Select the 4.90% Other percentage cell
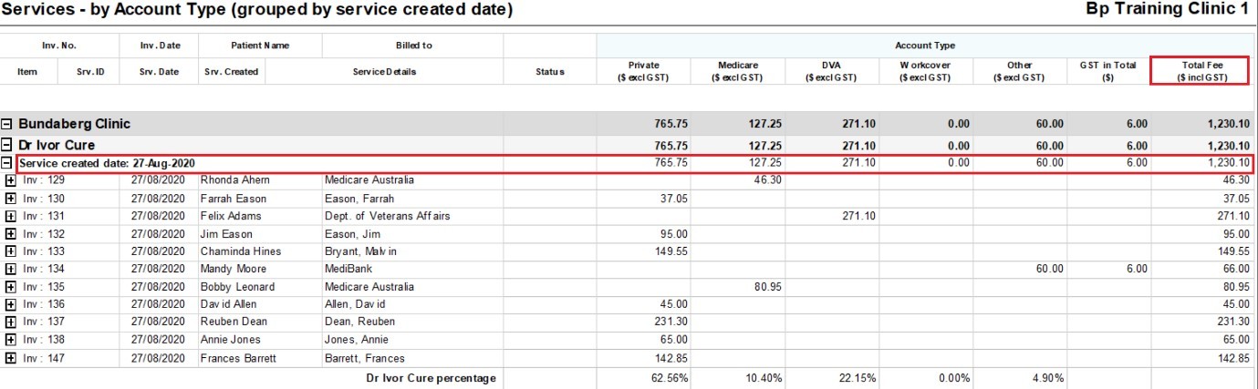Image resolution: width=1258 pixels, height=389 pixels. 1046,378
